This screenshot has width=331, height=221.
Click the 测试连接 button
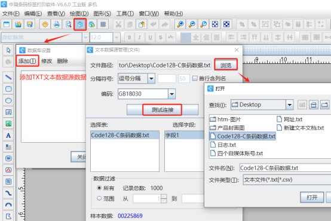(x=163, y=110)
